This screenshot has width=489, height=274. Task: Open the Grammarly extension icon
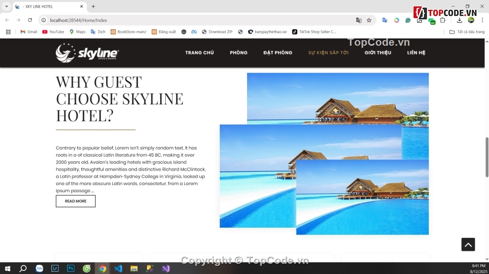point(408,20)
